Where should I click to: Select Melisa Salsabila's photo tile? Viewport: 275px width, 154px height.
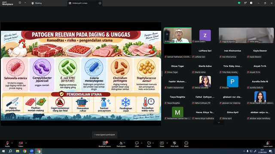point(205,82)
